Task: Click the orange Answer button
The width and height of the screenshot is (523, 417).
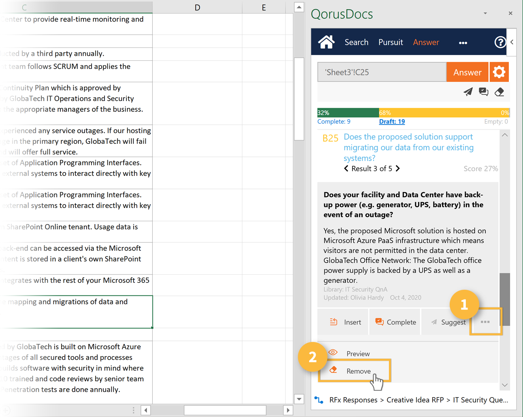Action: click(467, 72)
